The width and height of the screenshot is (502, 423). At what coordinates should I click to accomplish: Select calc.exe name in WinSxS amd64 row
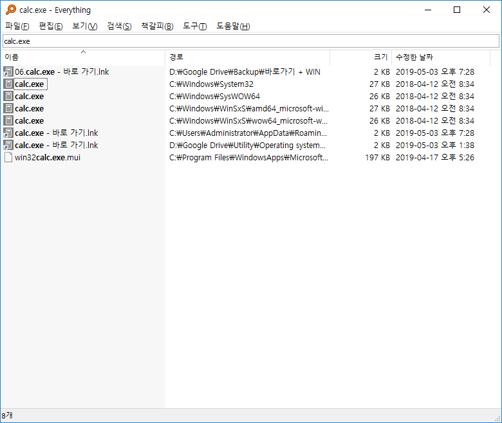(30, 108)
